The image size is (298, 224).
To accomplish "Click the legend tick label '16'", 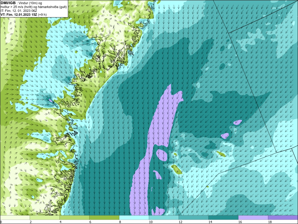I will tap(240, 222).
